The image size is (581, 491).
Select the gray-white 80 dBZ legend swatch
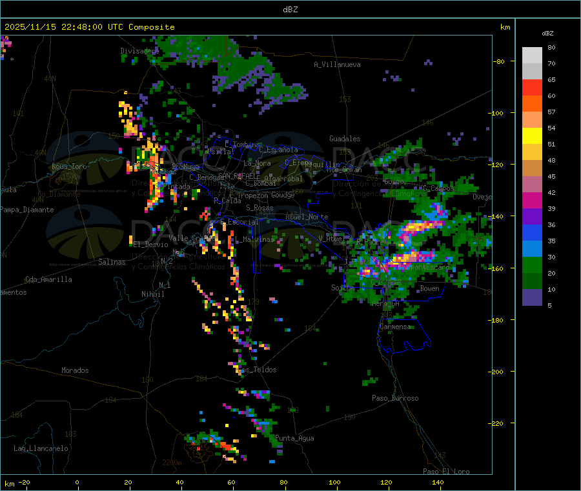coord(532,55)
